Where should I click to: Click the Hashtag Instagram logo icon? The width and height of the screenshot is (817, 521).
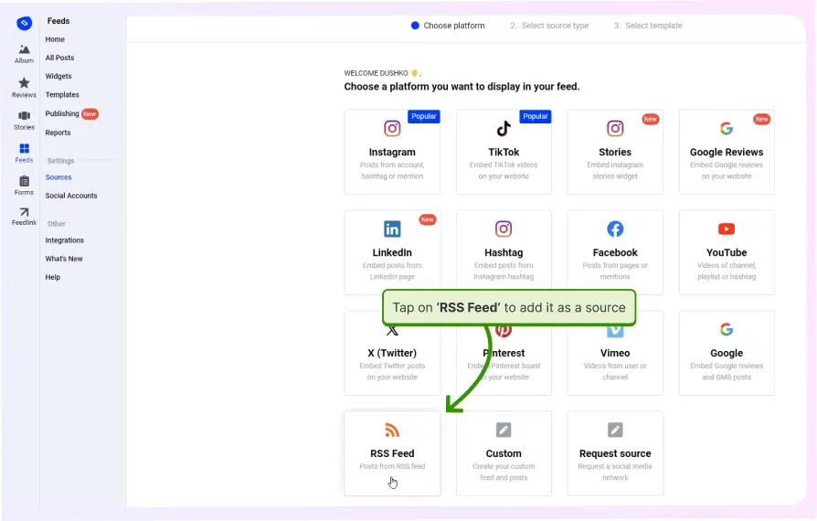tap(504, 229)
